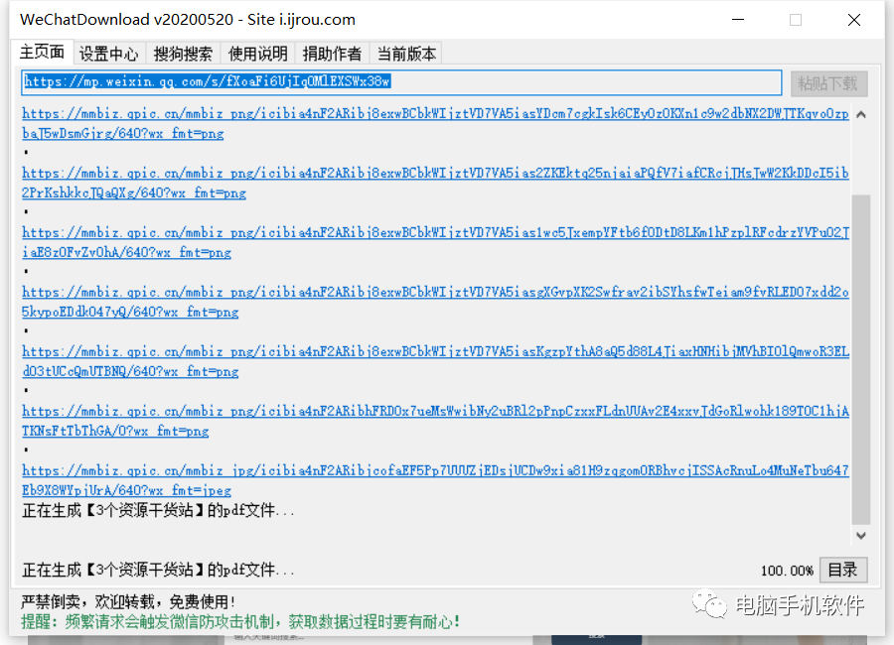894x645 pixels.
Task: Open image link ending baJ5wDsmGjrg/640?wx_fmt=png
Action: click(436, 123)
